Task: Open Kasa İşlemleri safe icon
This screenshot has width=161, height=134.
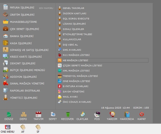Action: click(x=6, y=43)
